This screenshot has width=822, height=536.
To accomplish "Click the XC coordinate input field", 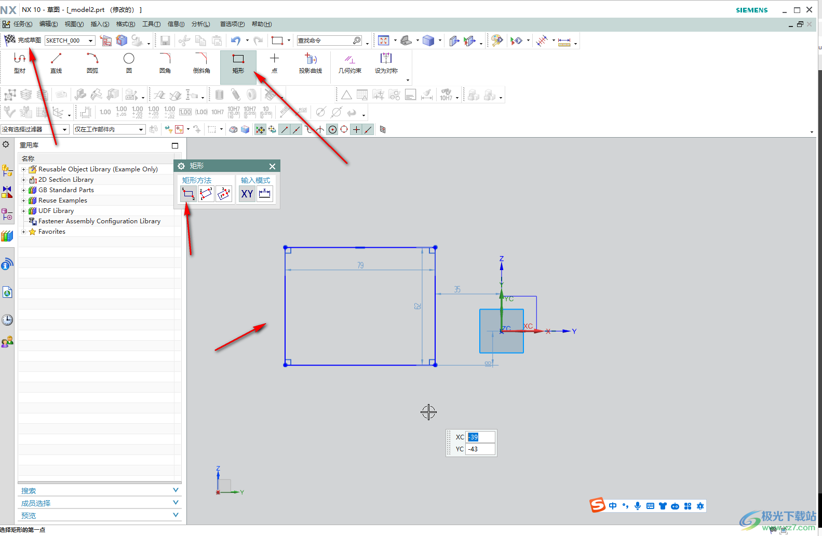I will 480,437.
